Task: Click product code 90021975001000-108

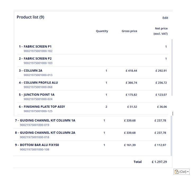Action: coord(34,149)
